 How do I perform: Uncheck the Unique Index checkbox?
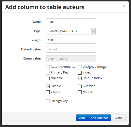coord(80,78)
